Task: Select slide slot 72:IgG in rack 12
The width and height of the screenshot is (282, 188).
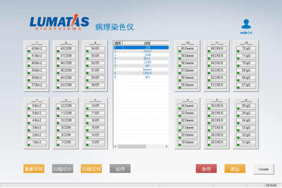Action: pyautogui.click(x=246, y=49)
